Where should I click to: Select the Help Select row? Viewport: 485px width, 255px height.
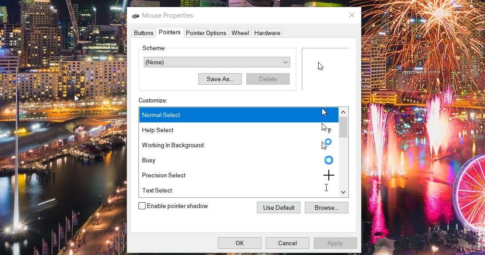pos(239,130)
